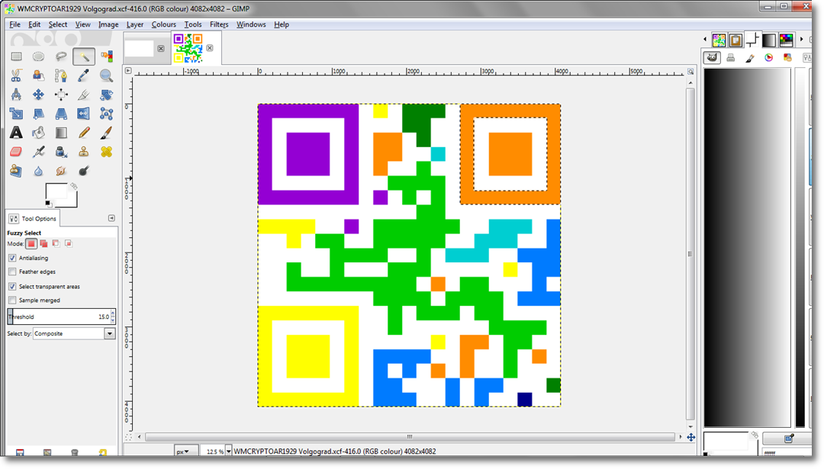Select the Dodge/Burn tool
Viewport: 824px width, 469px height.
pos(84,171)
